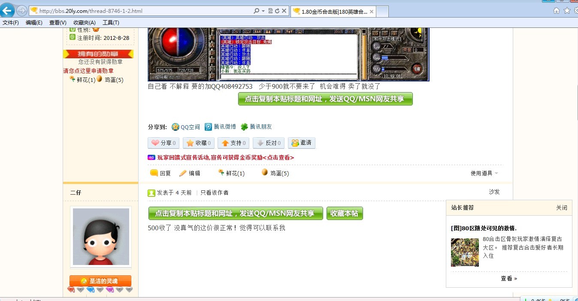
Task: Click the 二仔 user avatar image
Action: [x=101, y=237]
